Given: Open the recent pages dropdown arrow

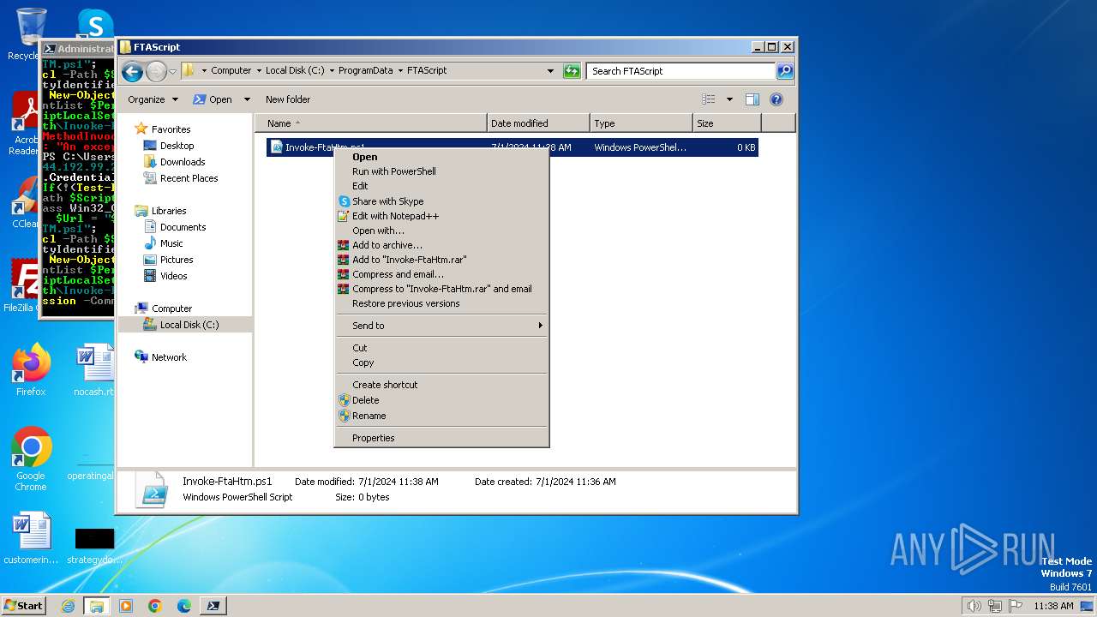Looking at the screenshot, I should 172,71.
